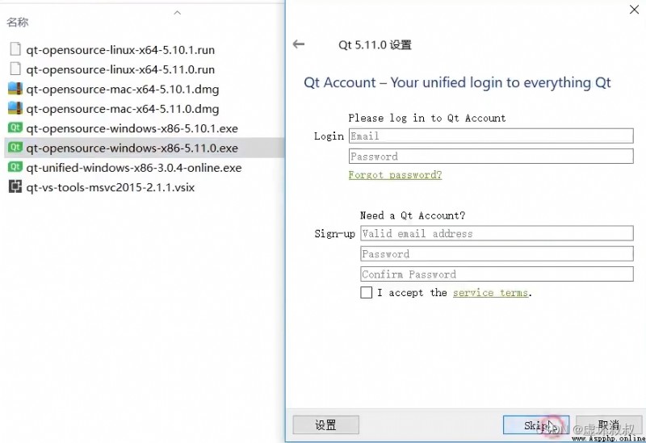
Task: Click the 取消 button
Action: 609,425
